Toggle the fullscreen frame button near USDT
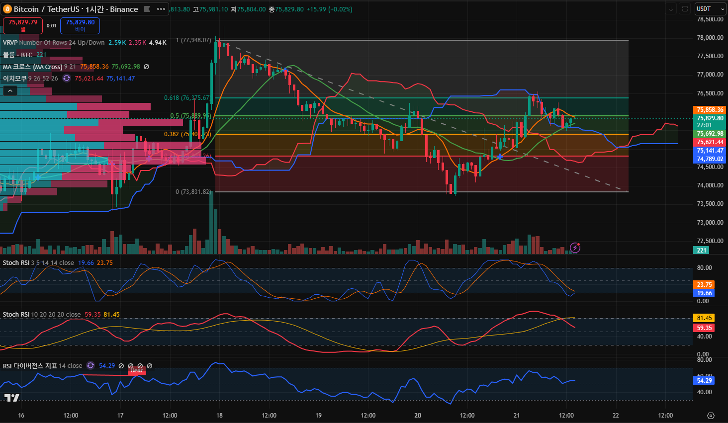 [685, 9]
